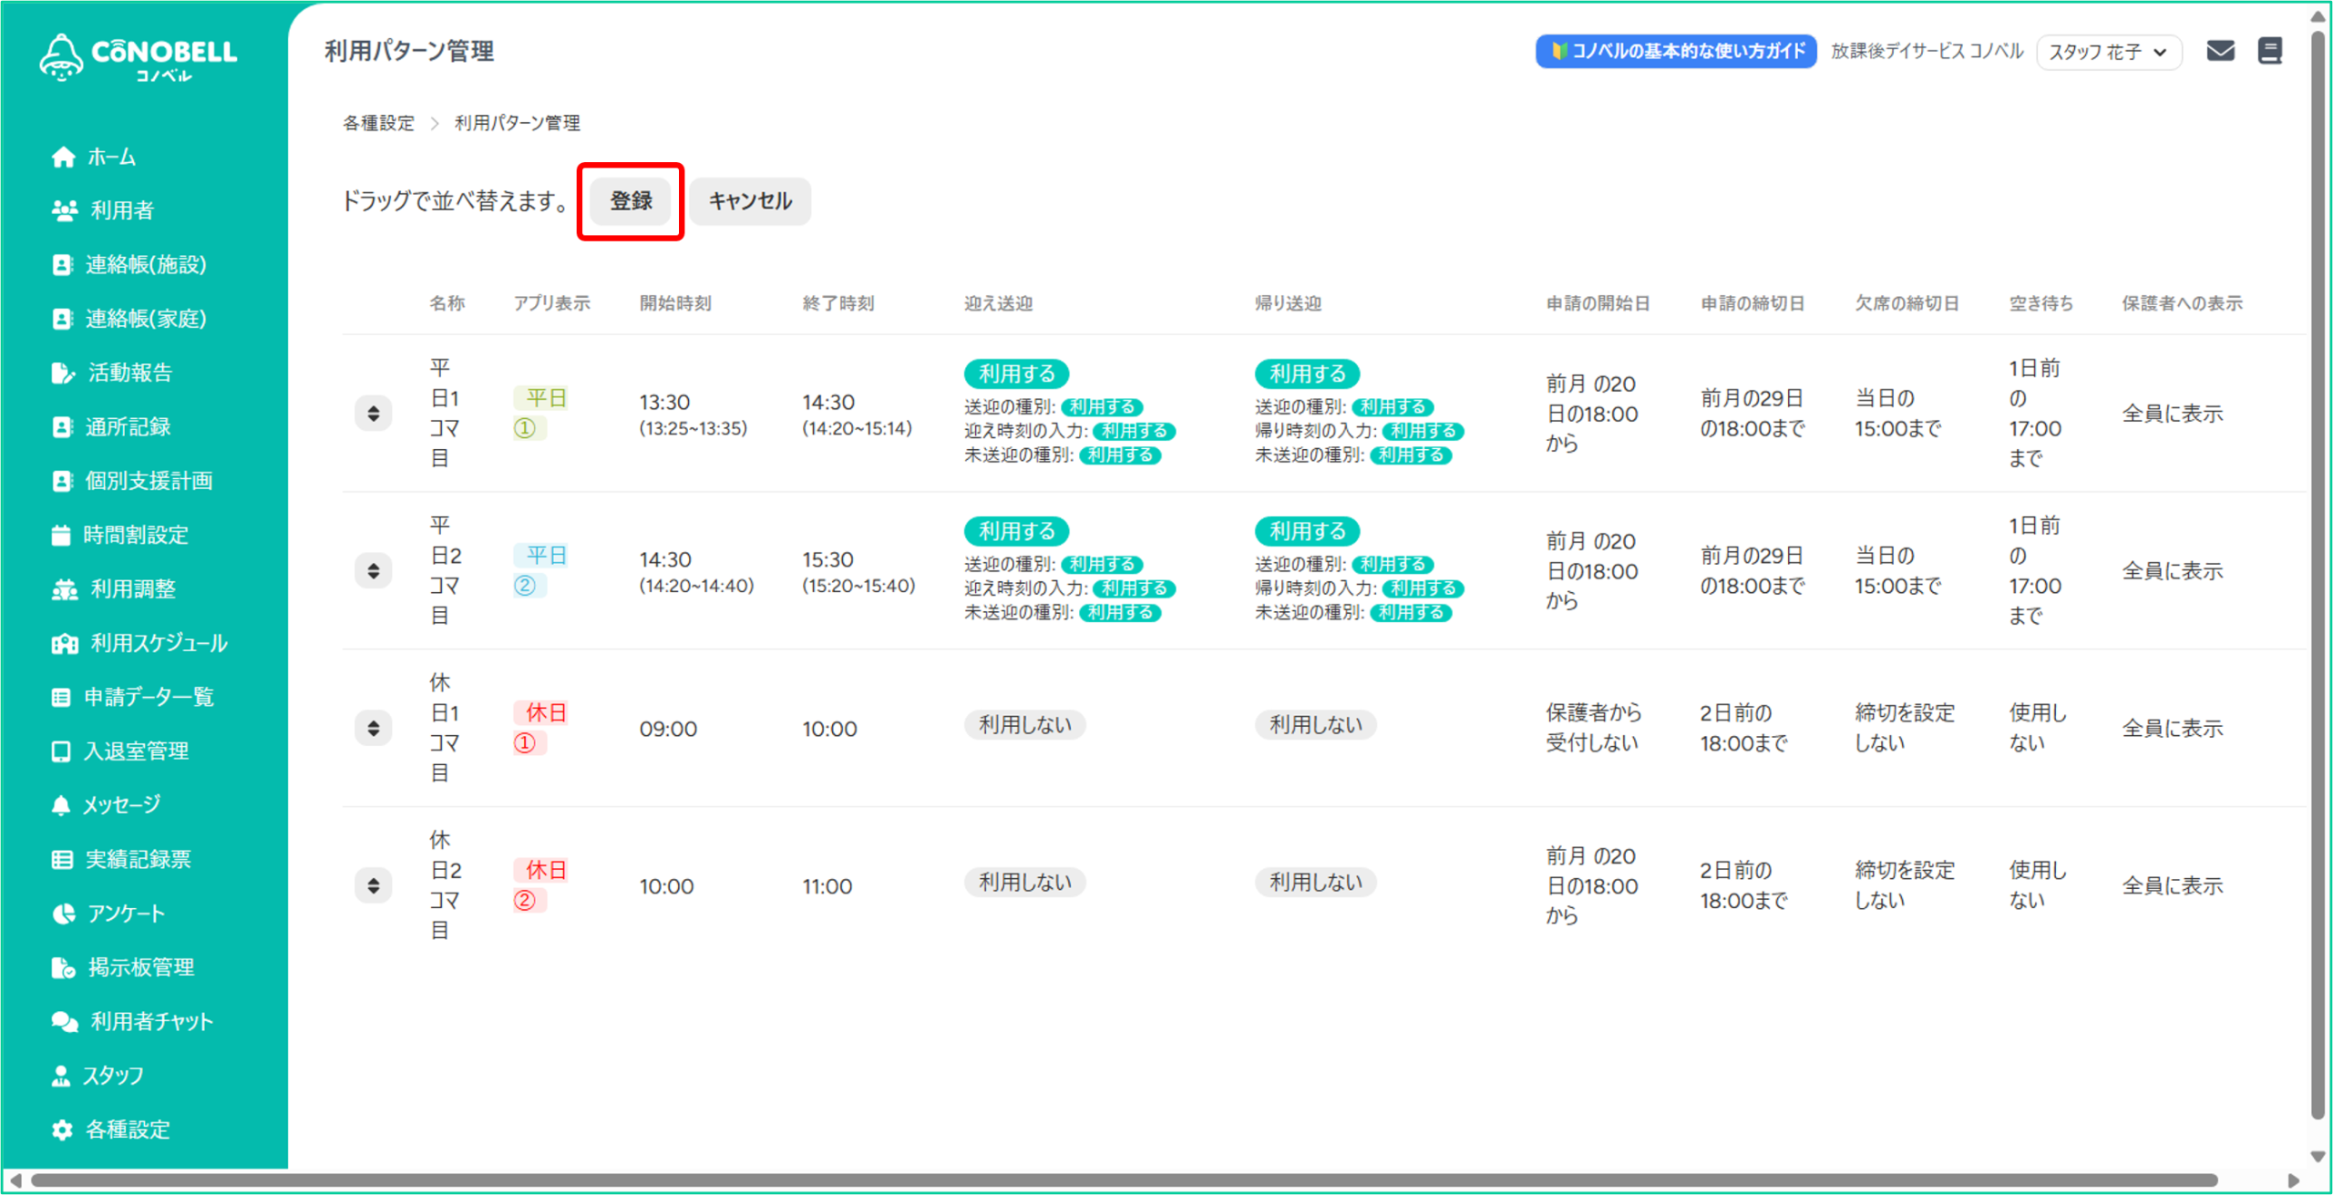Expand the スタッフ 花子 user dropdown
This screenshot has height=1195, width=2333.
(x=2108, y=52)
